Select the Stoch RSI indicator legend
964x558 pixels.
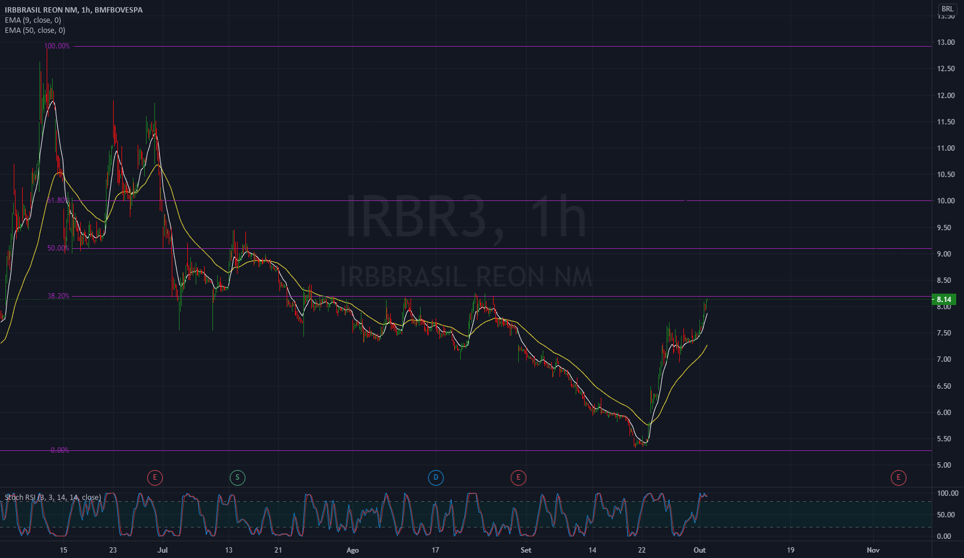pos(53,498)
